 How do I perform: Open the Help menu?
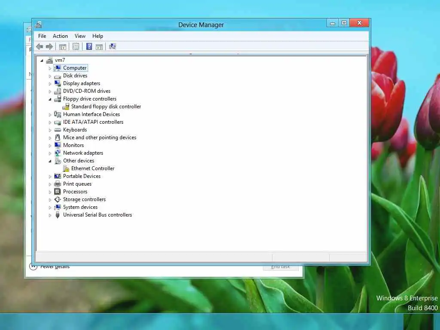click(98, 36)
